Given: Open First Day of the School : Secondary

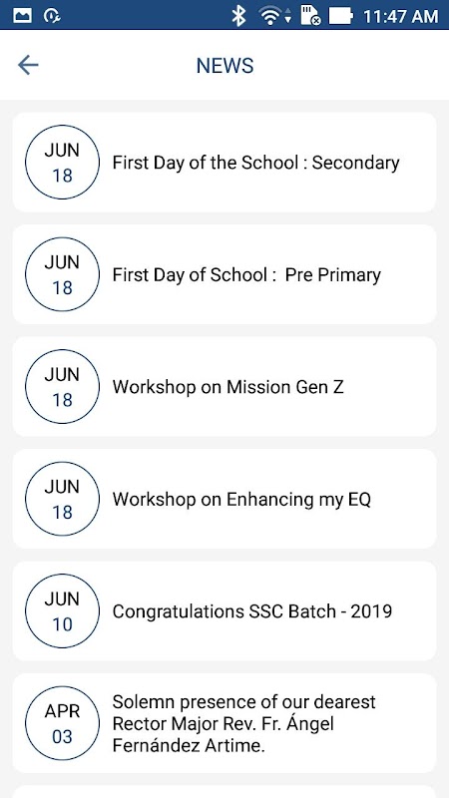Looking at the screenshot, I should click(x=224, y=163).
